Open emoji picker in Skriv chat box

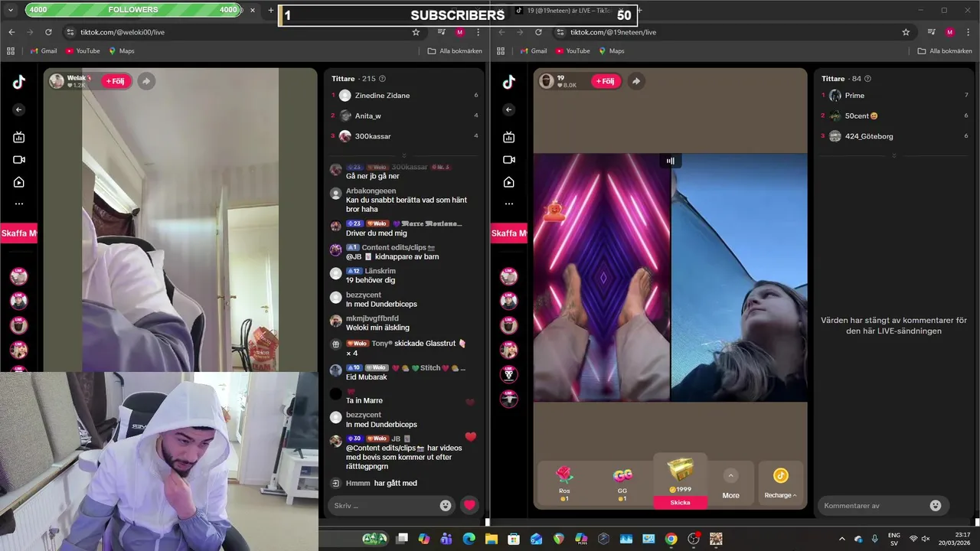tap(446, 505)
